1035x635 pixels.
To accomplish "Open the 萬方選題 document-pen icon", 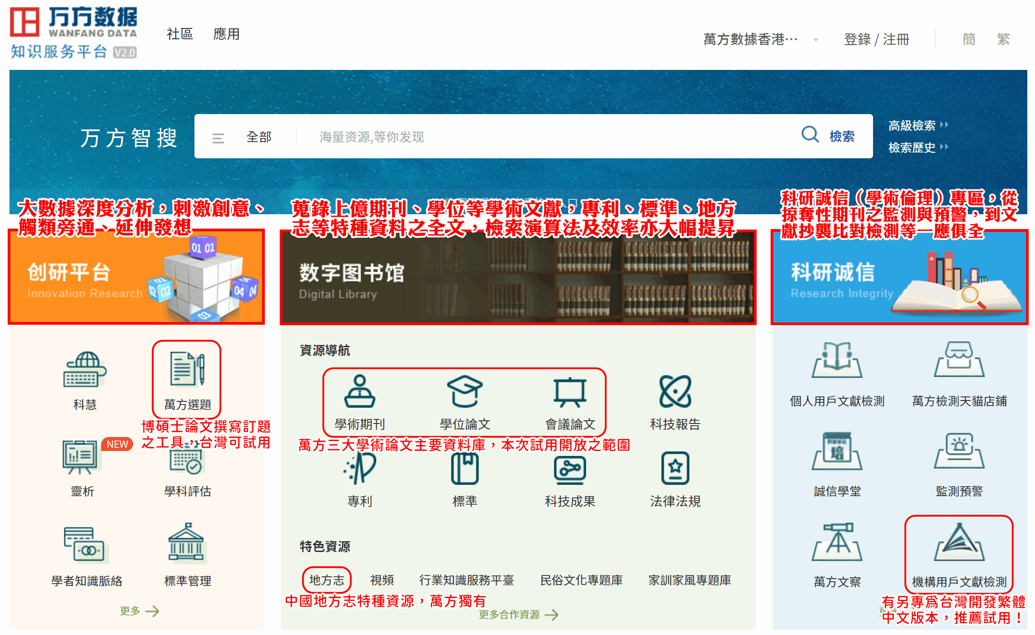I will tap(187, 369).
